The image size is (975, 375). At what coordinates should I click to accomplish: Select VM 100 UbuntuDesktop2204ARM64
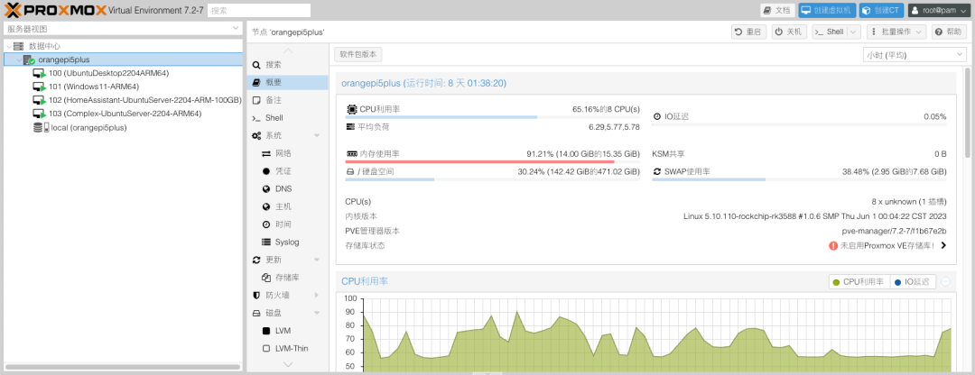[109, 73]
